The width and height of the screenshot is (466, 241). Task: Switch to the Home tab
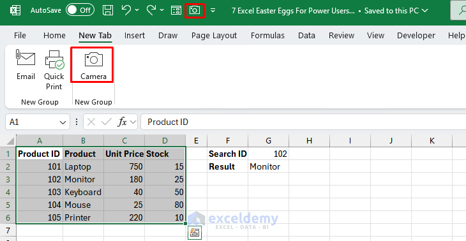(54, 36)
